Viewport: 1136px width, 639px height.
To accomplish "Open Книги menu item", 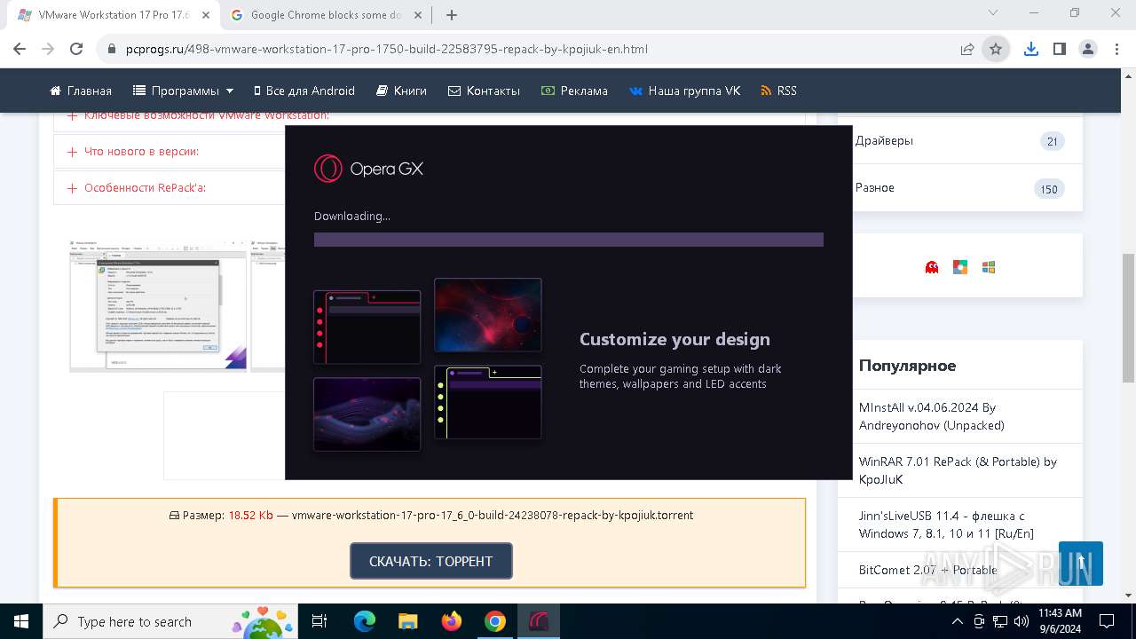I will point(401,91).
